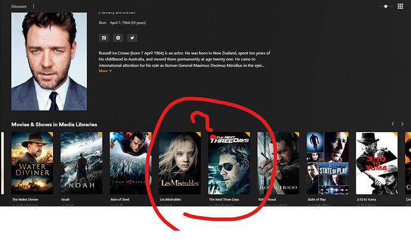Screen dimensions: 411x246
Task: Click the Man of Steel title text
Action: click(120, 200)
